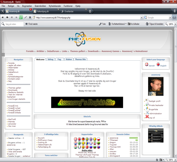177x162 pixels.
Task: Select English flag language icon
Action: coord(158,65)
